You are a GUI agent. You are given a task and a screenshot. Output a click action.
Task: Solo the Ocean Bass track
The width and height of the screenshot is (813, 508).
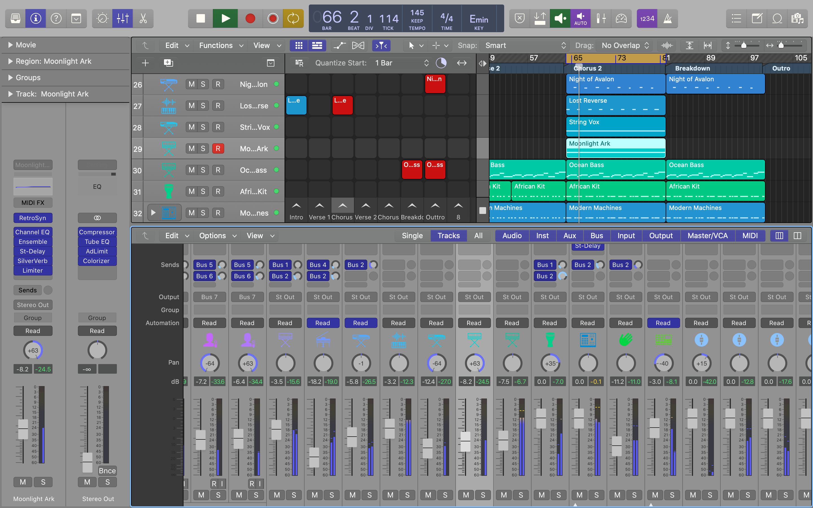click(203, 170)
